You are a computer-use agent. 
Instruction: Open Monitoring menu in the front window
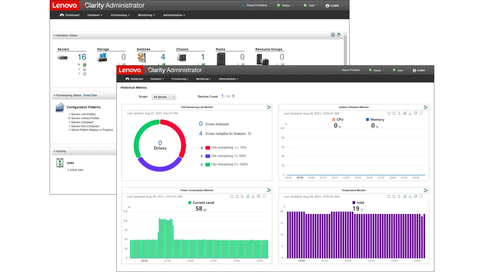click(203, 79)
